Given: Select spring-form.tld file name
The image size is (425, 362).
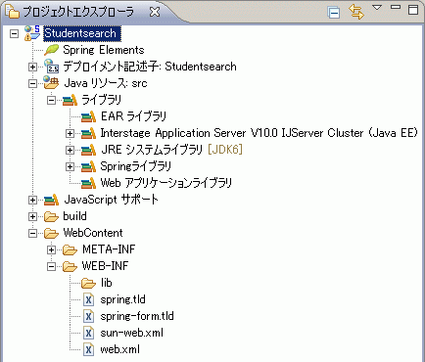Looking at the screenshot, I should 137,316.
